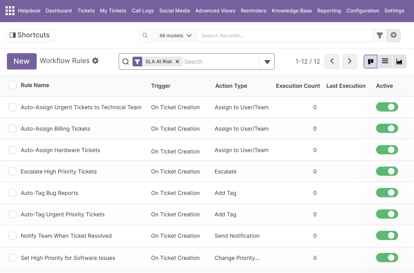This screenshot has width=414, height=273.
Task: Disable the Escalate High Priority Tickets rule
Action: [387, 171]
